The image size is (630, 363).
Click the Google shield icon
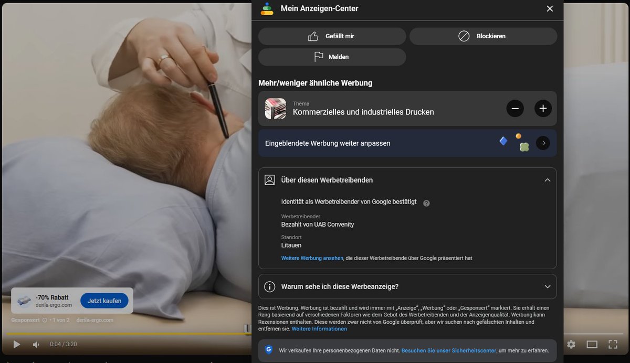point(268,350)
